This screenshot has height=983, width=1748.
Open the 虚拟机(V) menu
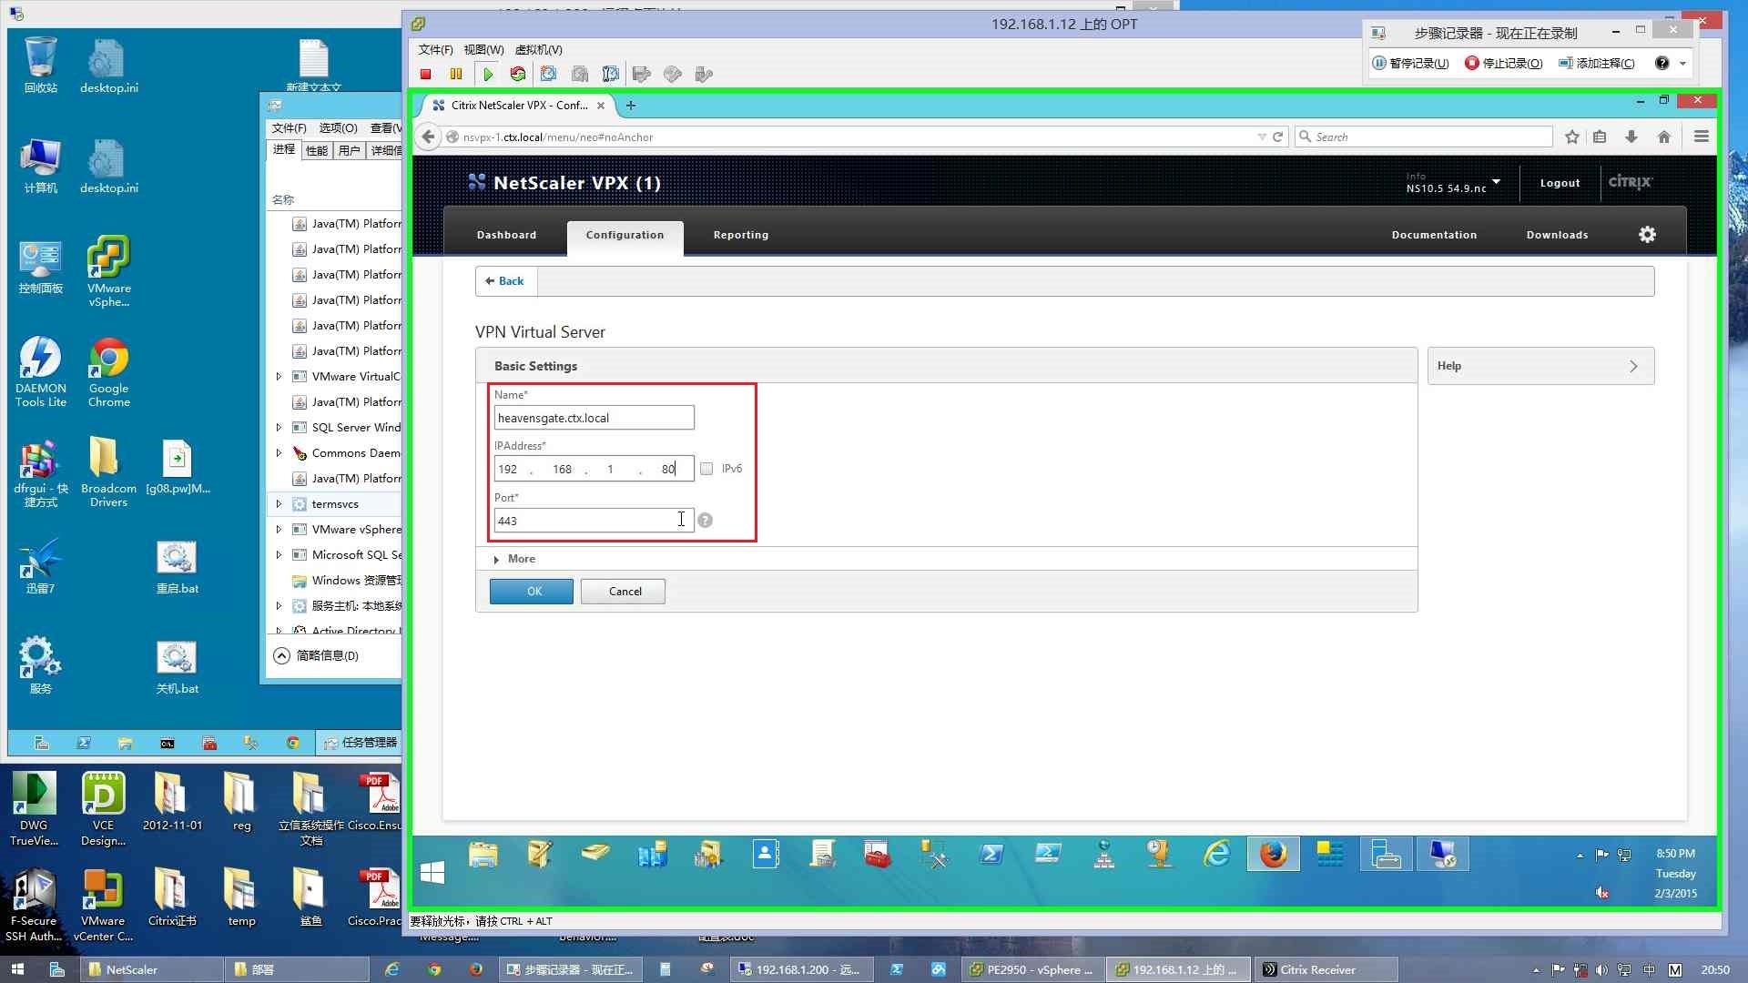538,50
